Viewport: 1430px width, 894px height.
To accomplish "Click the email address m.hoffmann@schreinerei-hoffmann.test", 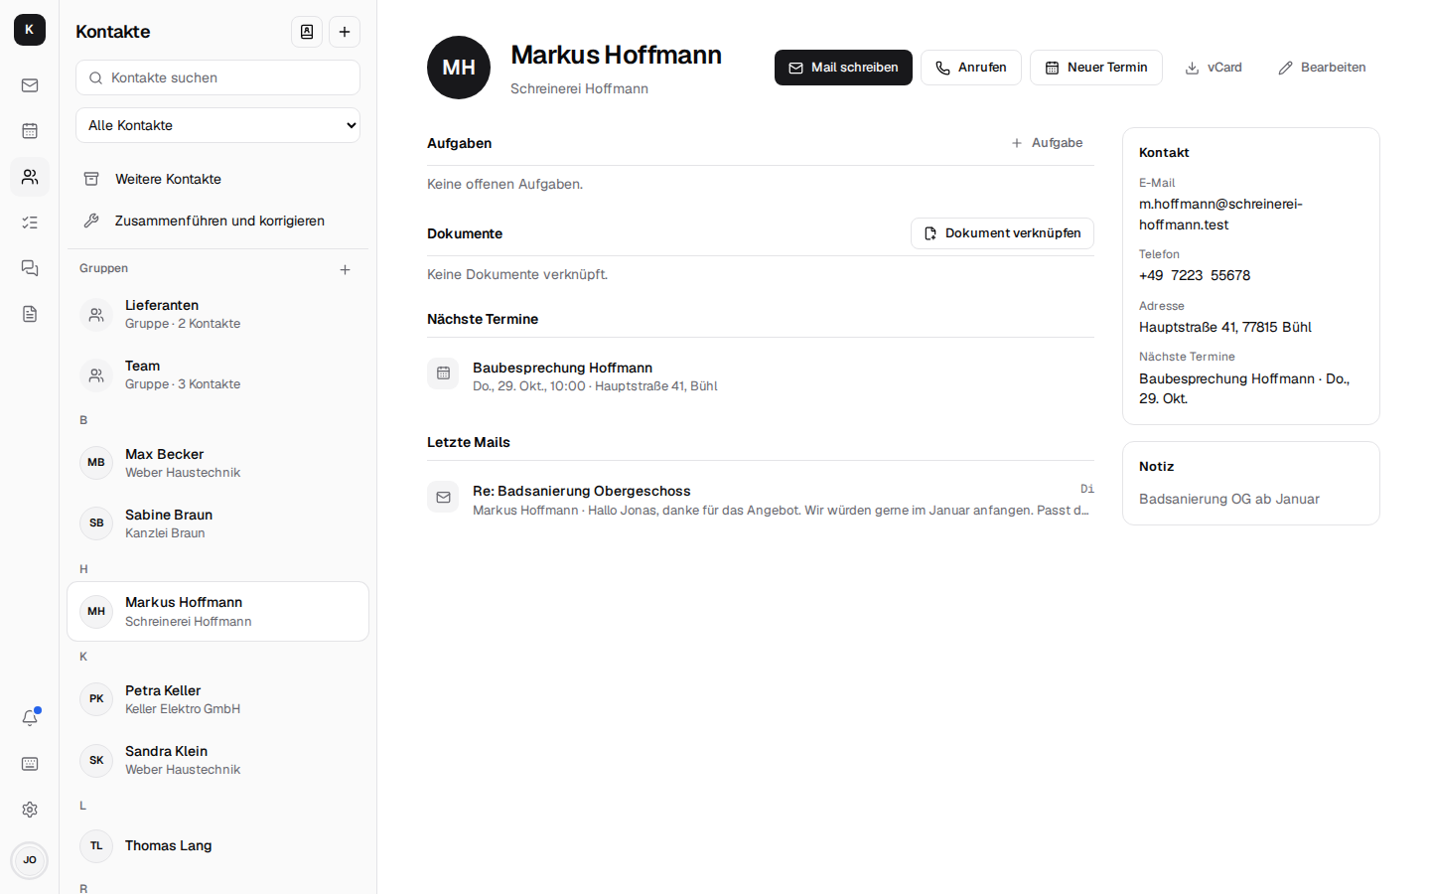I will click(x=1220, y=215).
